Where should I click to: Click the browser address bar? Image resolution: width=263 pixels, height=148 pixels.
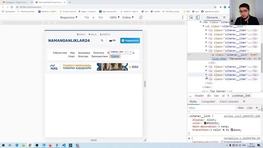tap(114, 7)
